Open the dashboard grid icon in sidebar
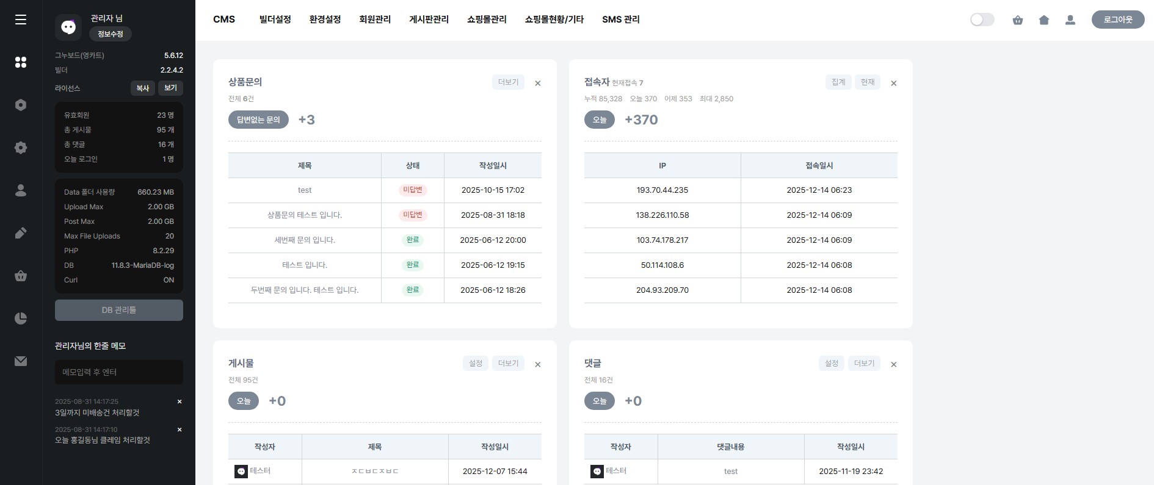 [x=21, y=62]
